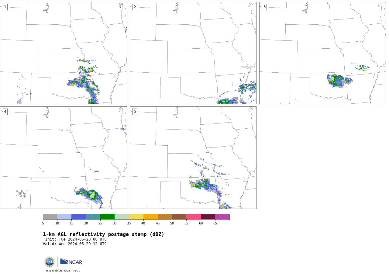Click the colorbar tick label 5
Viewport: 389px width, 274px height.
[43, 224]
